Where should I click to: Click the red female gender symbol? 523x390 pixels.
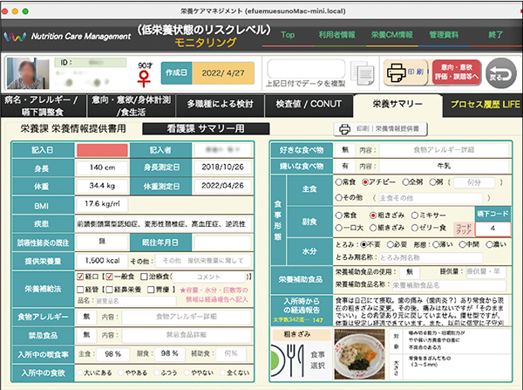[146, 78]
